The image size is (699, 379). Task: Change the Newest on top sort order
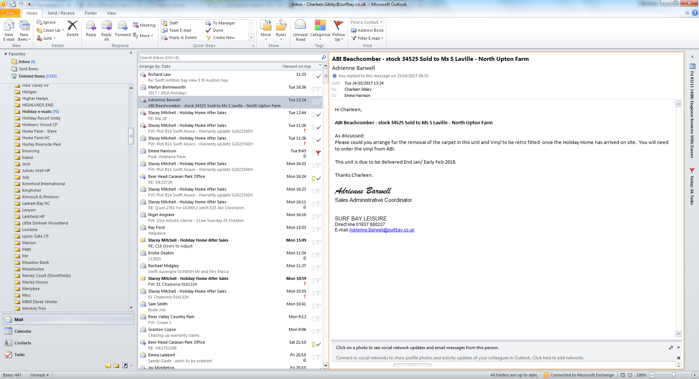pos(297,66)
